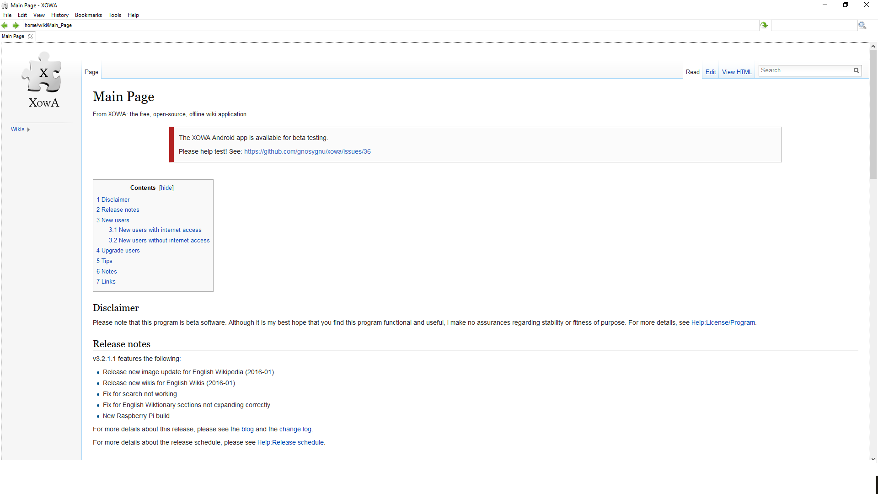Click the toolbar search magnifier icon
The height and width of the screenshot is (494, 878).
coord(862,26)
